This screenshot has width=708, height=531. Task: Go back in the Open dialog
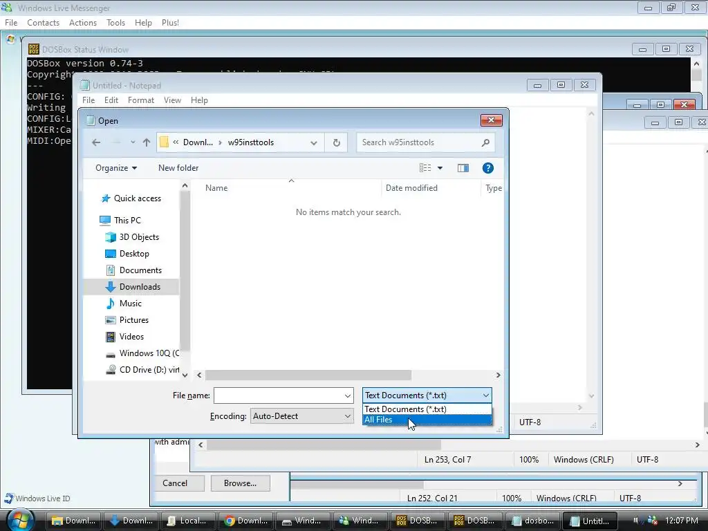(x=96, y=142)
